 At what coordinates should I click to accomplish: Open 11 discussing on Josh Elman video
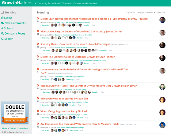(45, 92)
